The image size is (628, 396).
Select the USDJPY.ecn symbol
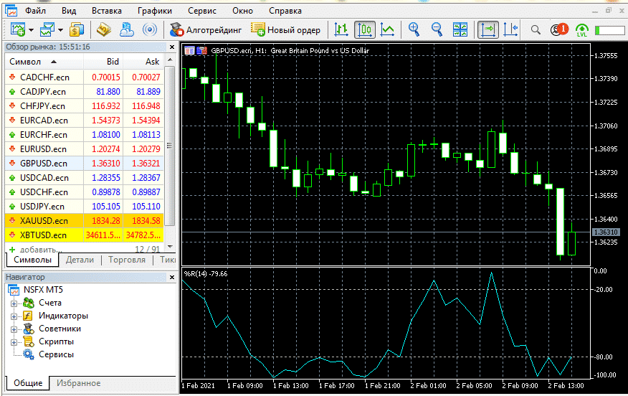tap(42, 207)
